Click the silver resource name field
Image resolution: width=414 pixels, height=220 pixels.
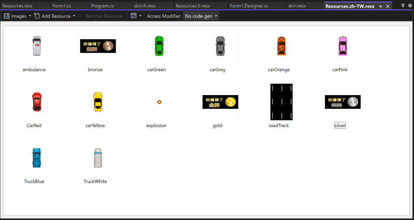click(340, 125)
